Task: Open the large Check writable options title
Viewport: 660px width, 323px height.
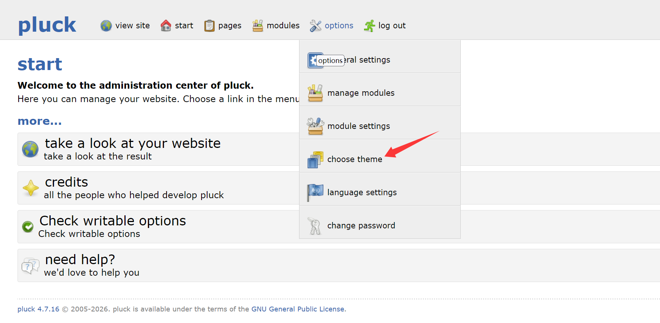Action: [112, 221]
